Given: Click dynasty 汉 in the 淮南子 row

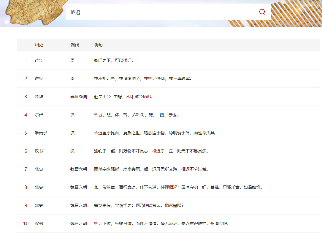Looking at the screenshot, I should point(72,133).
